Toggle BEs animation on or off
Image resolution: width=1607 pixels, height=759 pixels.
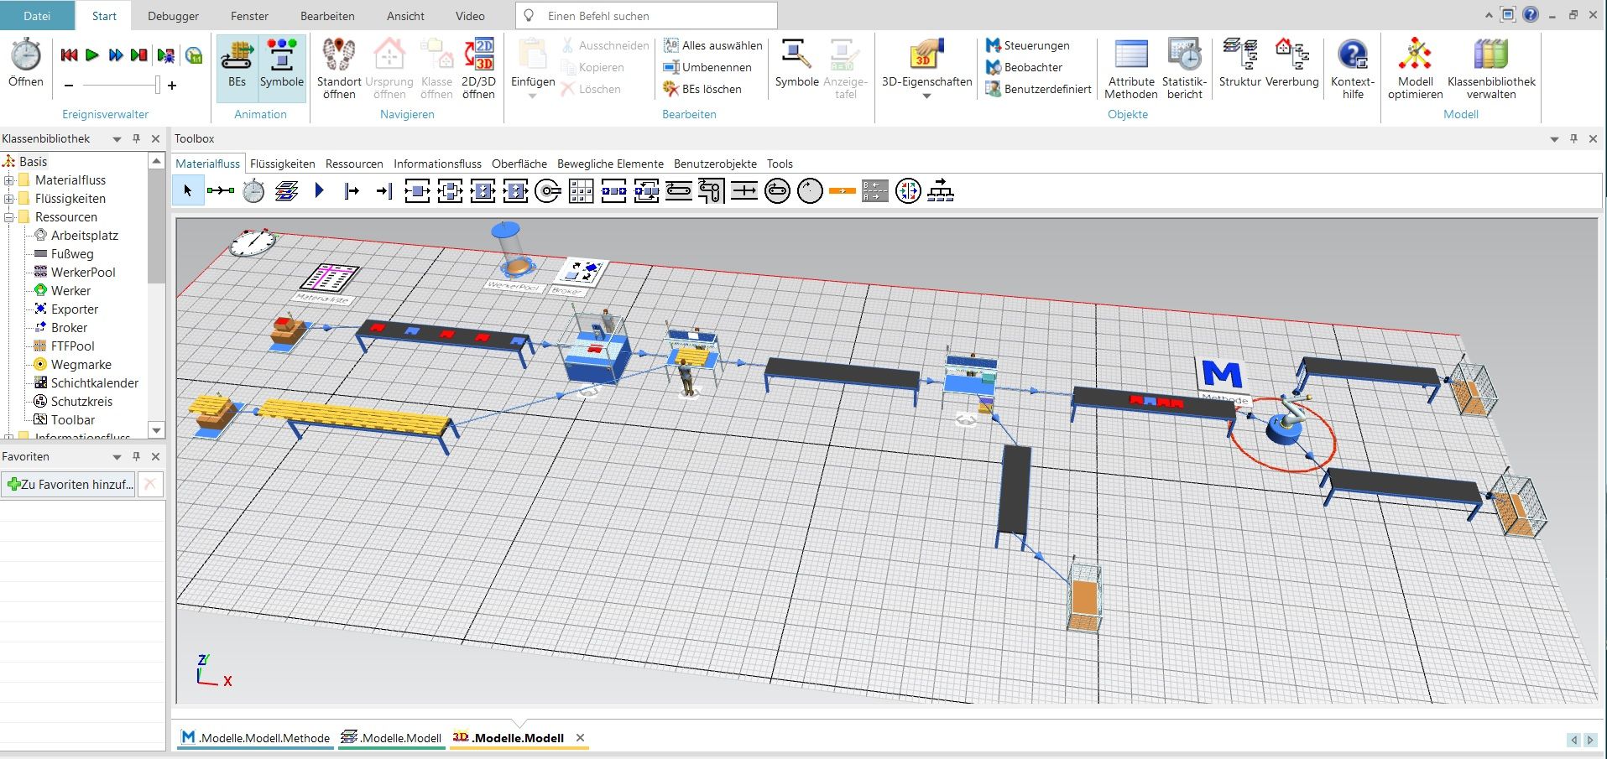237,67
